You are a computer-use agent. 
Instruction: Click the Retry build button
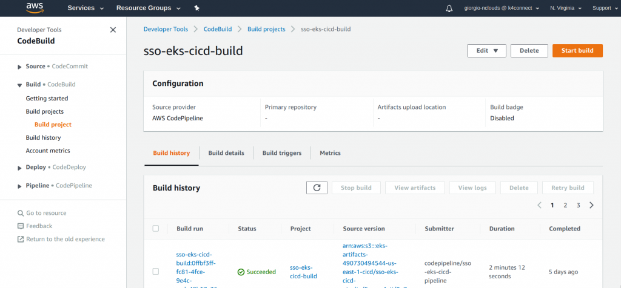tap(568, 188)
